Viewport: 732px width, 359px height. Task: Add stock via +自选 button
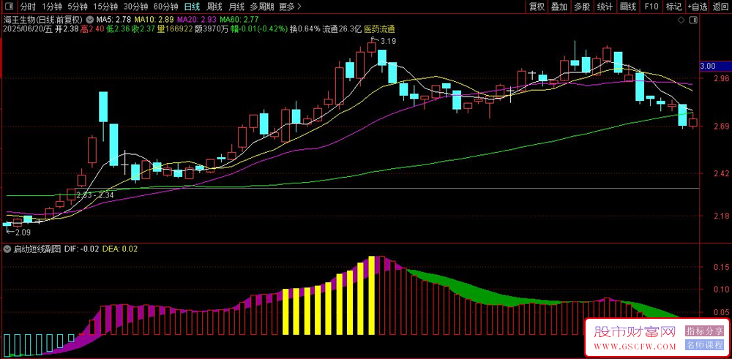coord(698,7)
